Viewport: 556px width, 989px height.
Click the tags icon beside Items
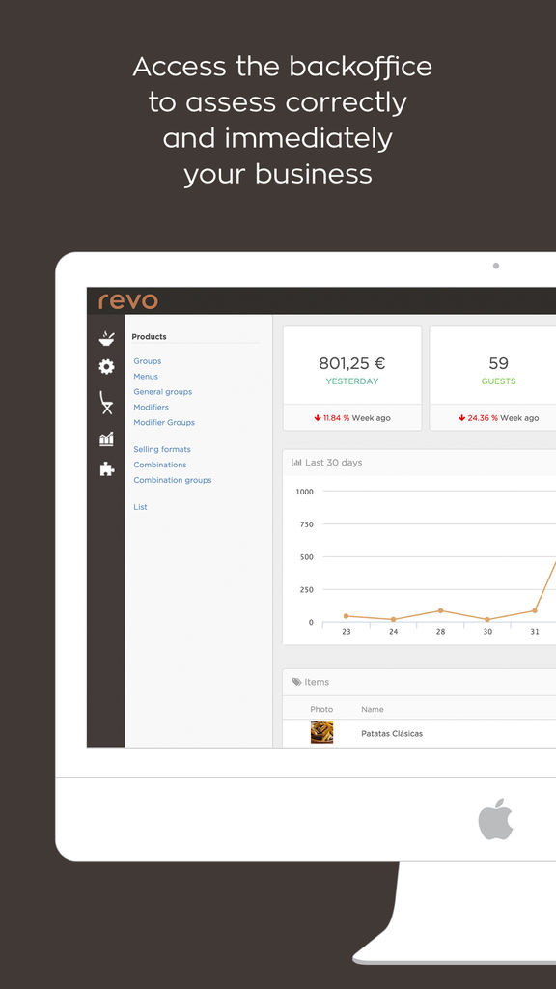pos(297,682)
